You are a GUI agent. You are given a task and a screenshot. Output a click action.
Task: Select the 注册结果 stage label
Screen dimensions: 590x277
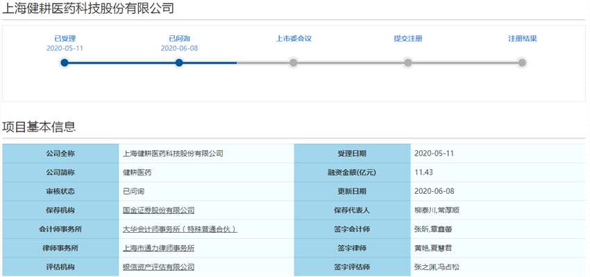click(522, 38)
